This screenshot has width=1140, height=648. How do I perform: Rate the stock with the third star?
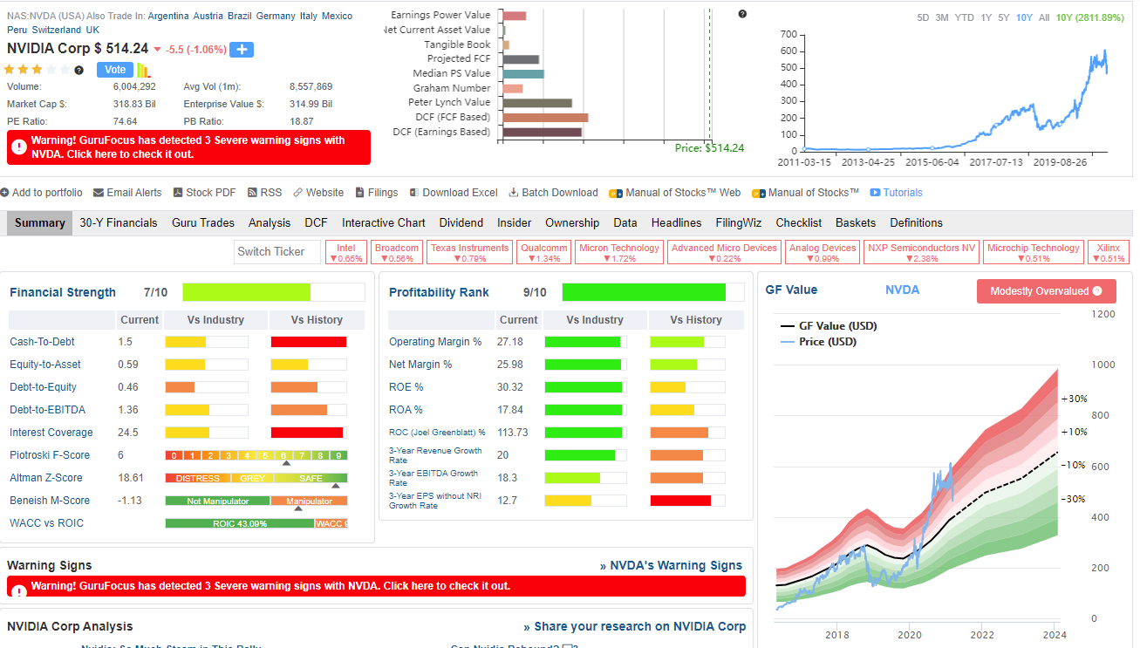coord(38,70)
